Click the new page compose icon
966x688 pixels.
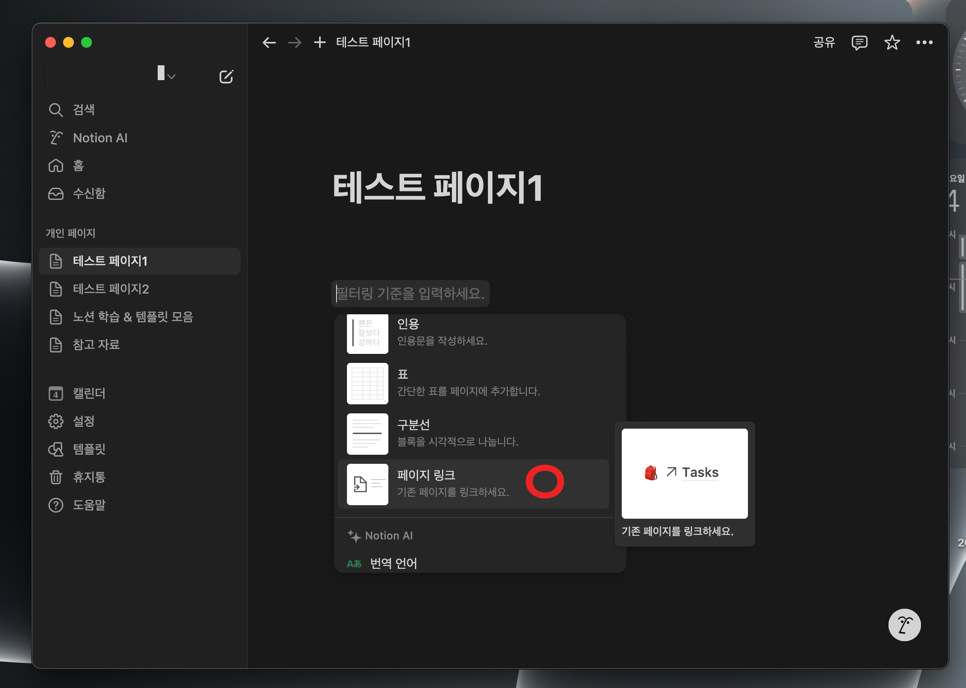tap(226, 77)
